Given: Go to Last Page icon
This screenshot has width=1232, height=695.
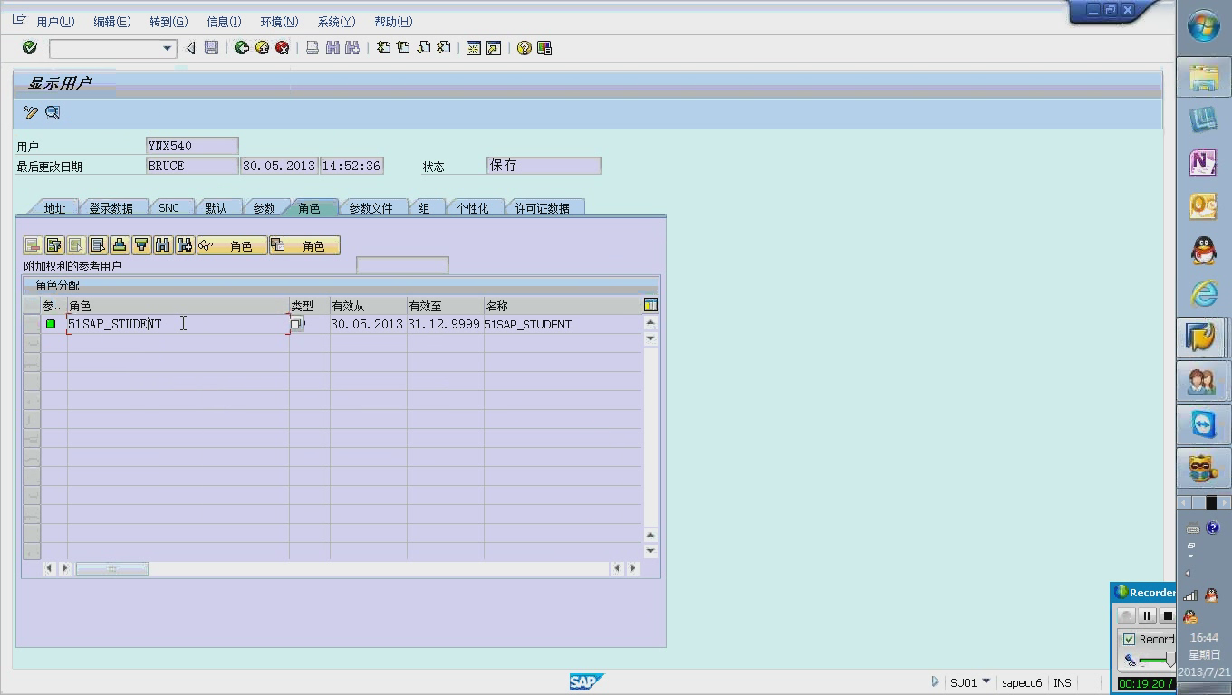Looking at the screenshot, I should coord(443,48).
